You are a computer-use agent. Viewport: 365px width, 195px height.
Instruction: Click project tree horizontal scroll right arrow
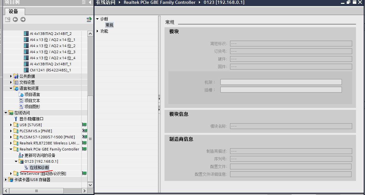tap(84, 191)
